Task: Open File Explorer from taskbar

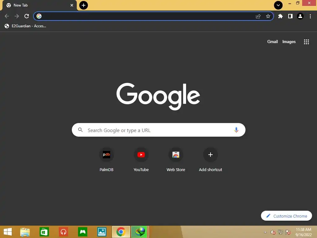Action: [x=25, y=232]
